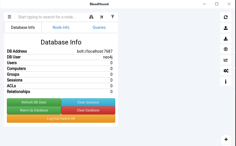
Task: Open the hamburger menu for more info
Action: (9, 17)
